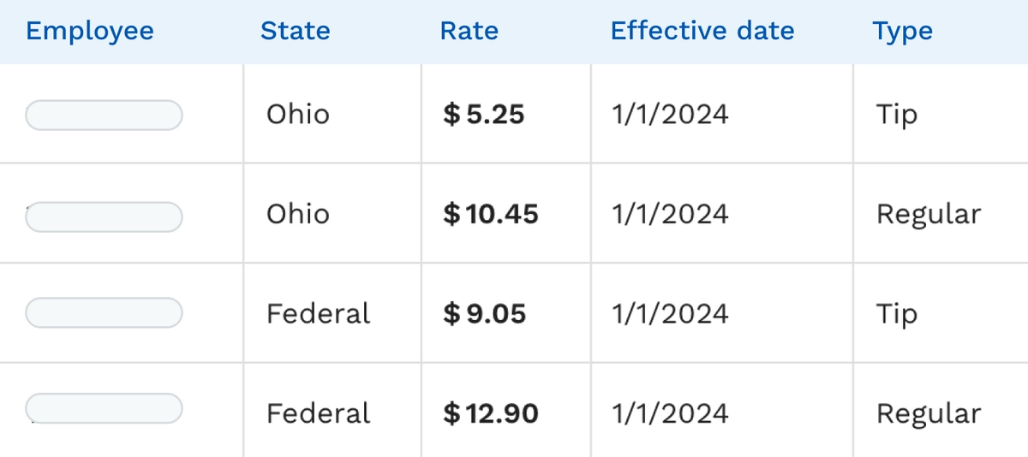This screenshot has height=457, width=1028.
Task: Sort by the State column header
Action: click(x=295, y=32)
